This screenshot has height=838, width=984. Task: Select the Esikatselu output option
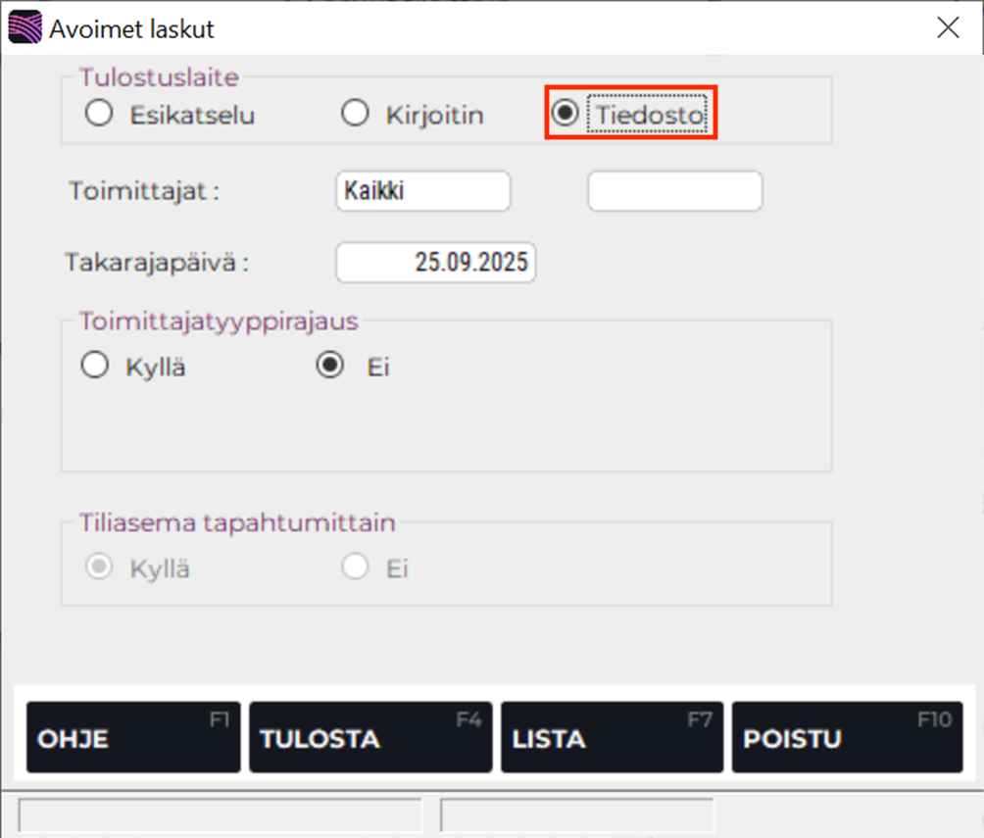point(99,113)
